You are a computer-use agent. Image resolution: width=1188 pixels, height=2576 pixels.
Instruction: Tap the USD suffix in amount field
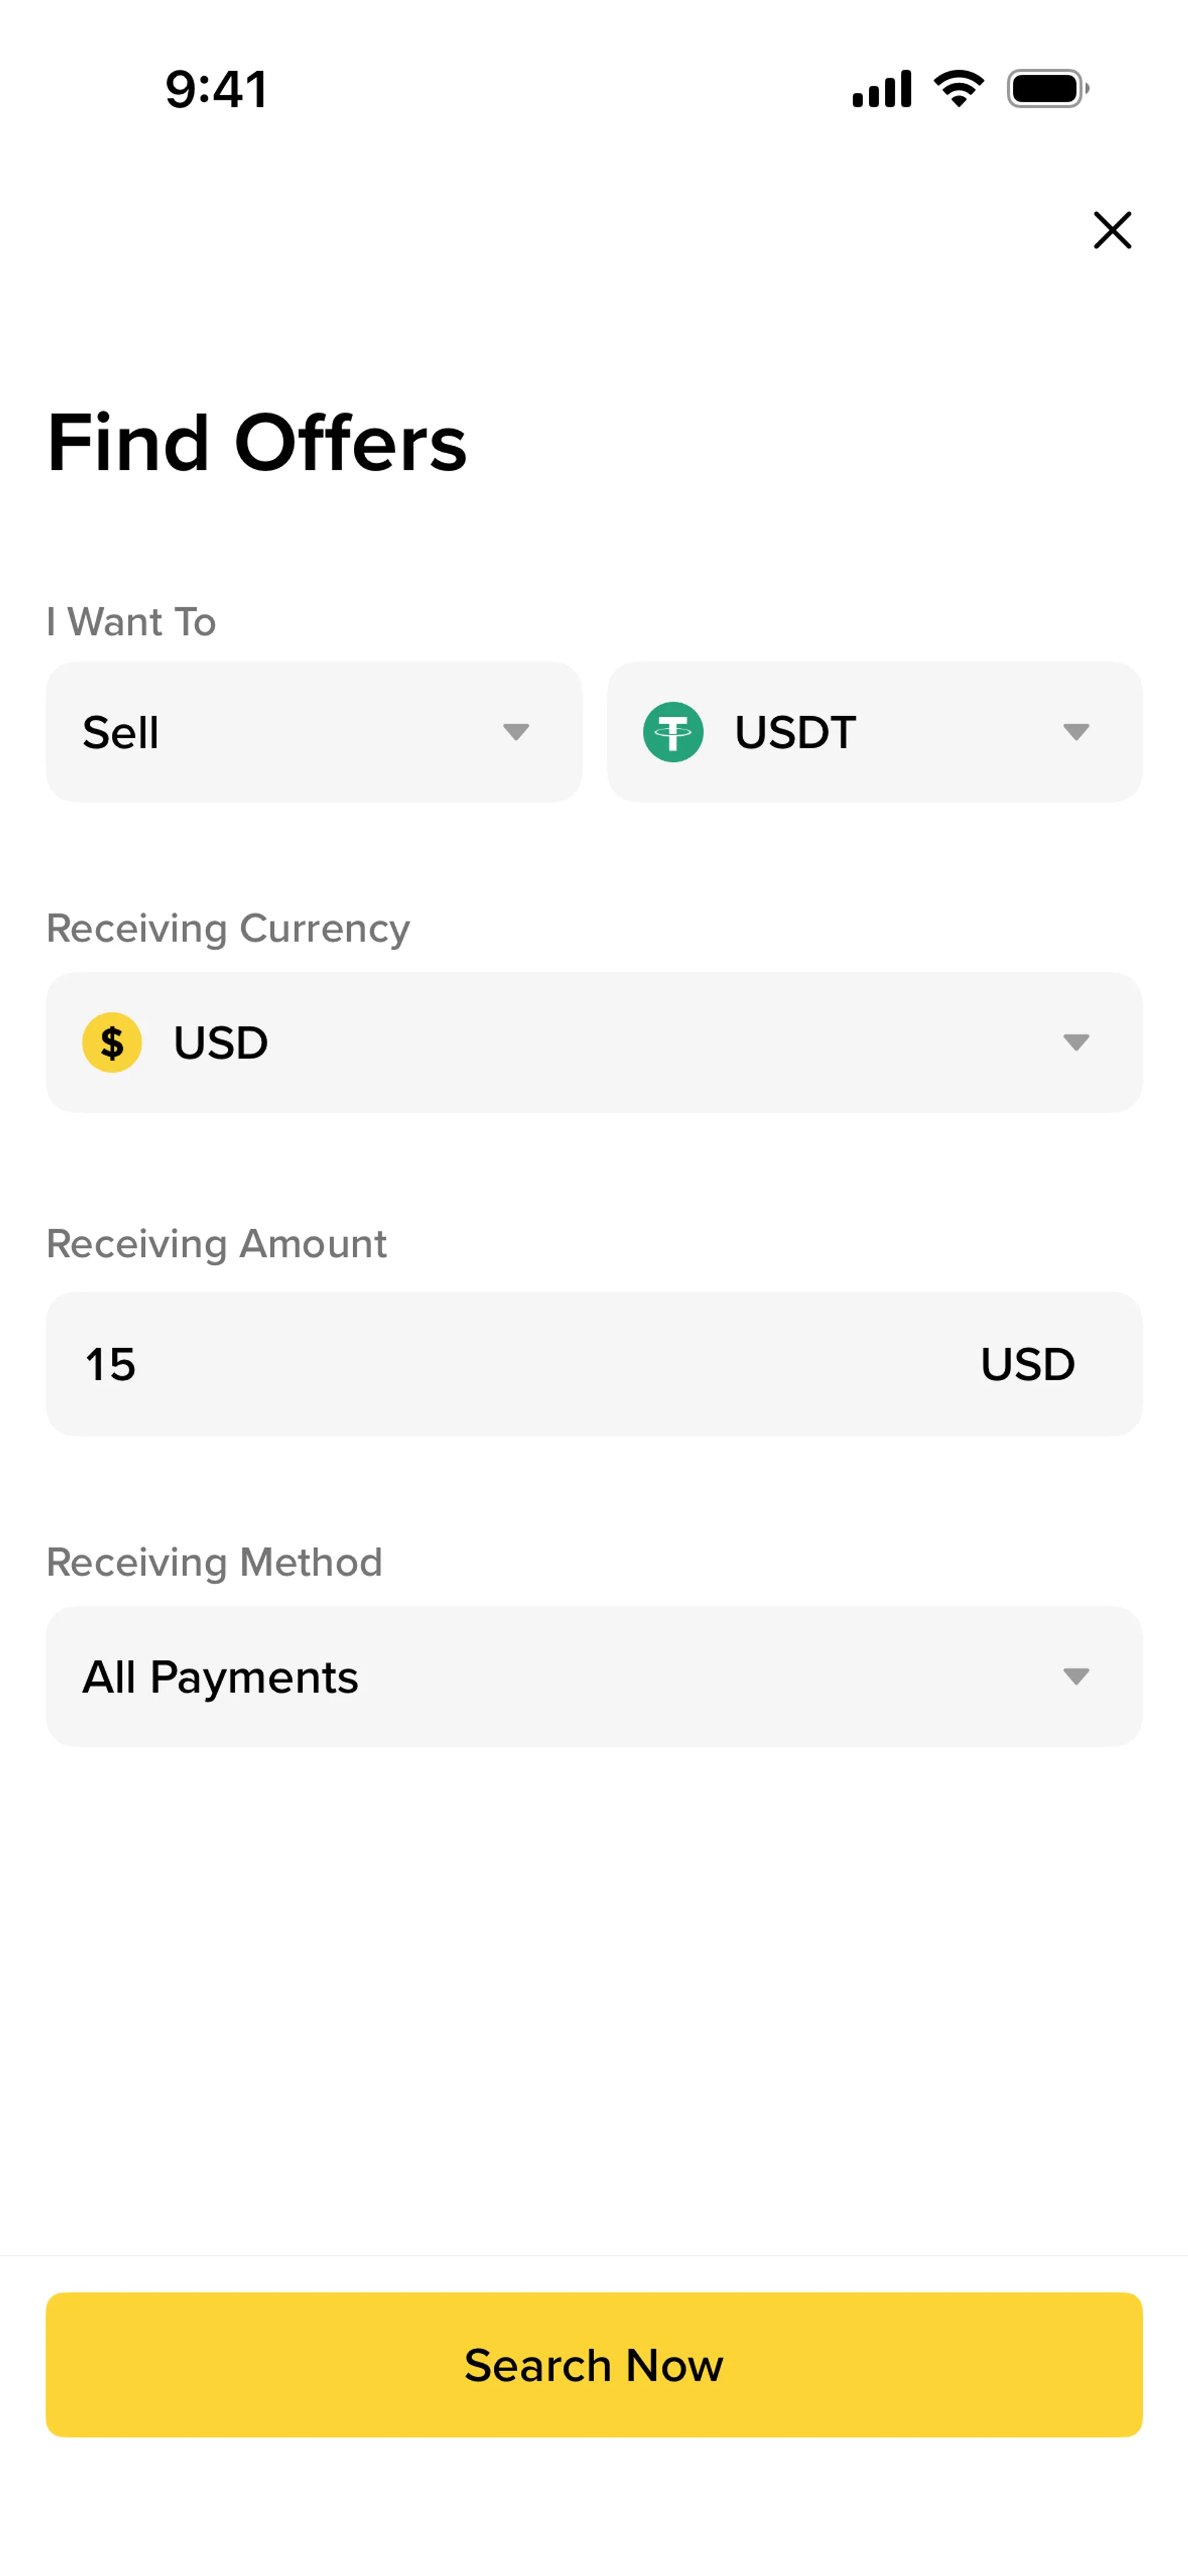[x=1027, y=1364]
